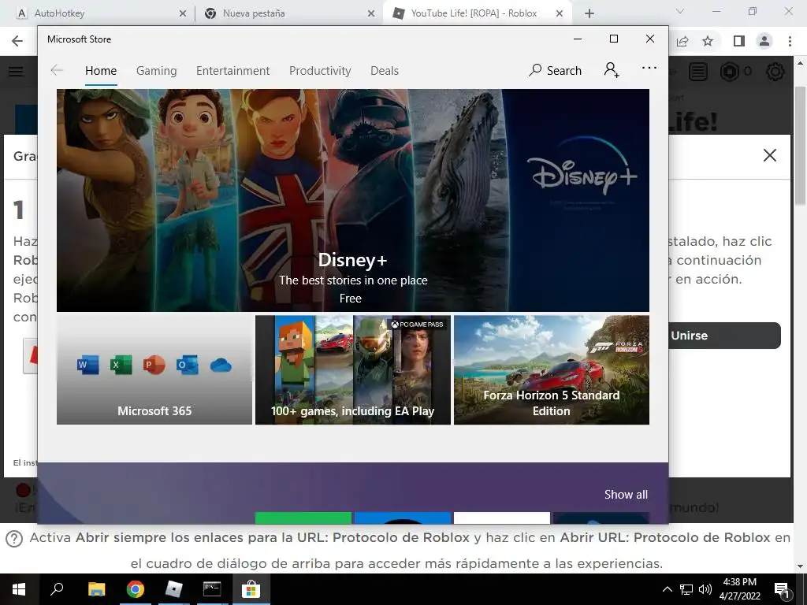Image resolution: width=807 pixels, height=605 pixels.
Task: Bookmark the page with the star icon
Action: click(x=708, y=41)
